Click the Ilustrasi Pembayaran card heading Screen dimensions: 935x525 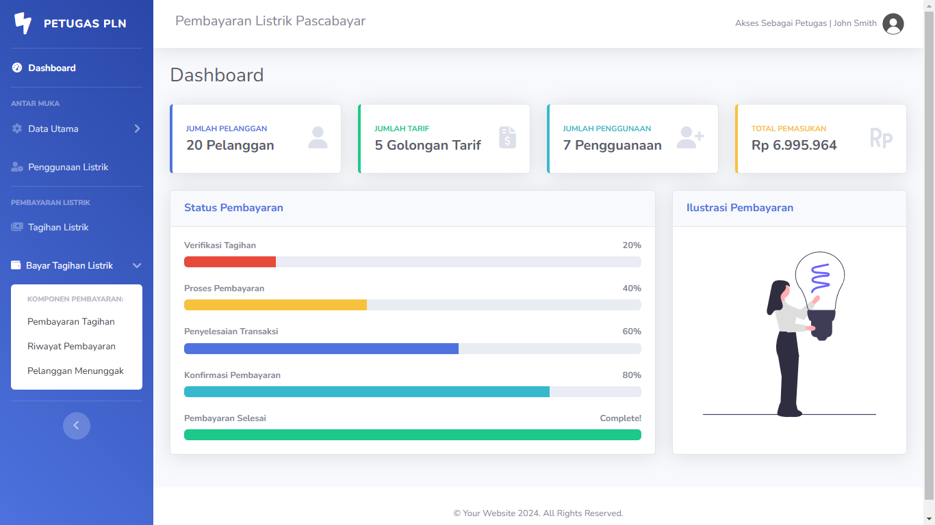point(740,208)
